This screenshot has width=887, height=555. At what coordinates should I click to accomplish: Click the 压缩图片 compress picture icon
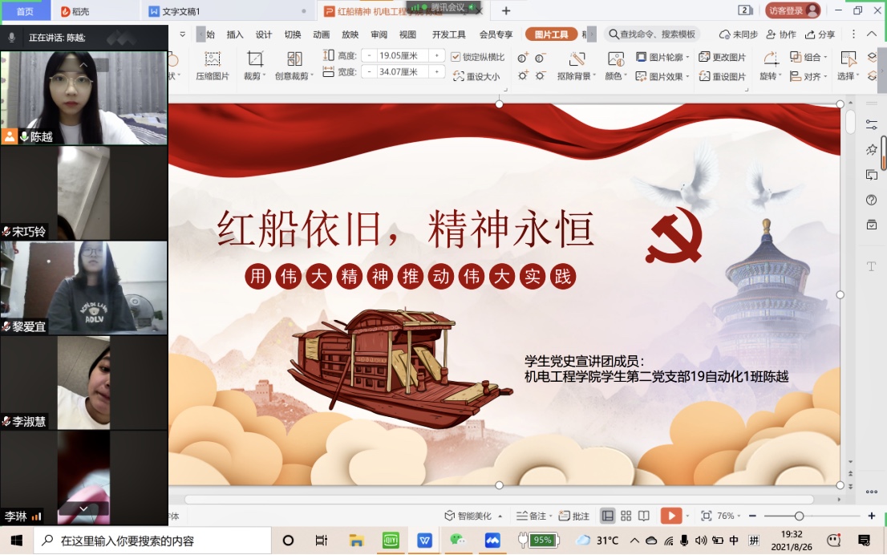click(x=213, y=59)
